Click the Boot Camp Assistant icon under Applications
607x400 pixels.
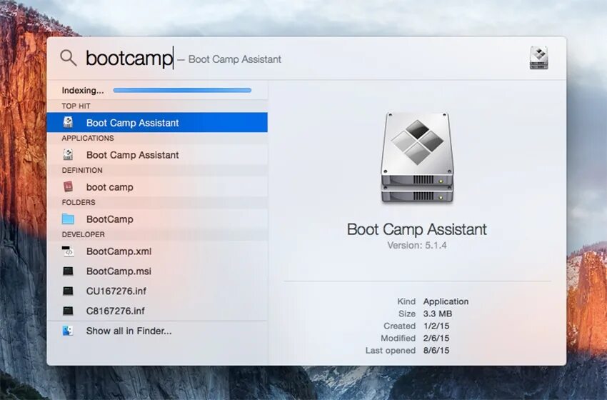68,154
